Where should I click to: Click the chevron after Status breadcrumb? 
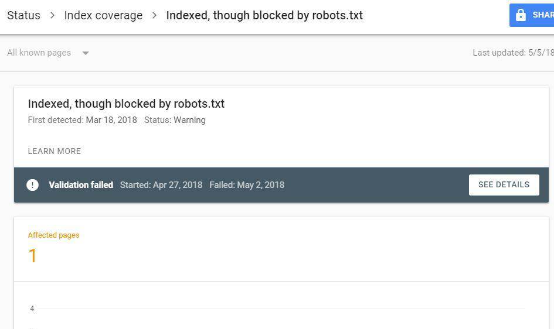(x=52, y=16)
